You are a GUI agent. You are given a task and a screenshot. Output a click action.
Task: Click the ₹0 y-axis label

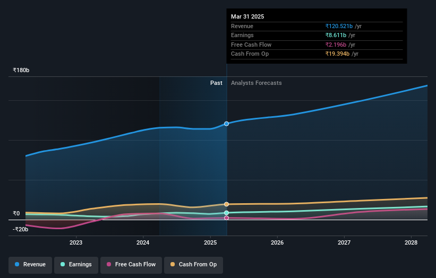[16, 214]
